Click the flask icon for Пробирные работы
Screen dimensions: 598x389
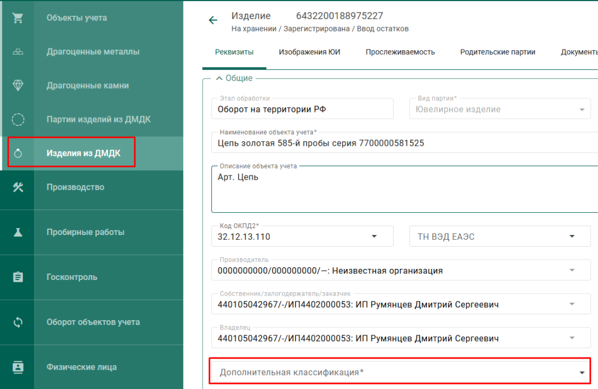18,232
